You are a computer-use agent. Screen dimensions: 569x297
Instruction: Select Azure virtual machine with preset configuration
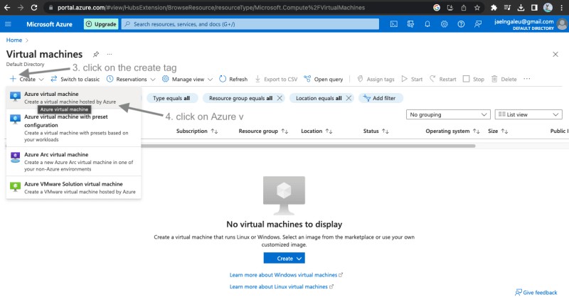(74, 128)
